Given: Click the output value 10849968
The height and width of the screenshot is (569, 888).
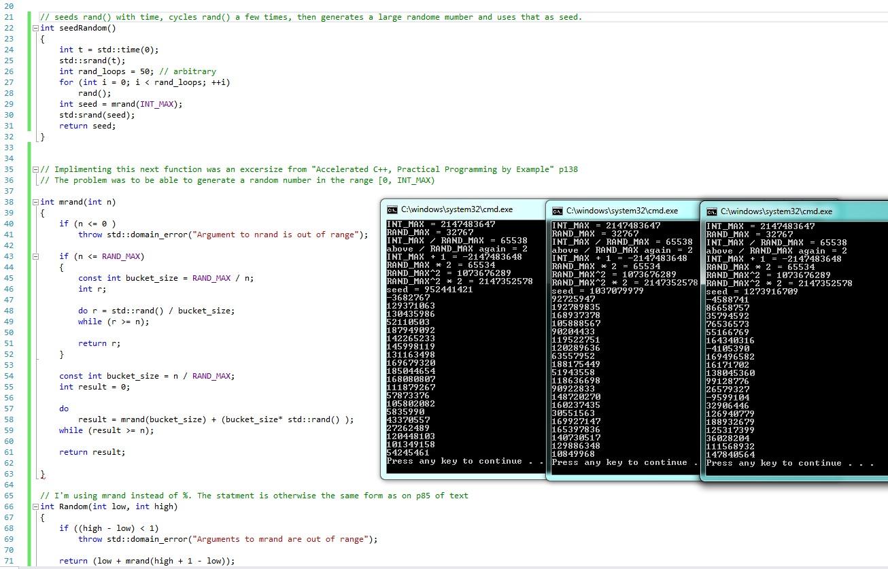Looking at the screenshot, I should click(573, 454).
